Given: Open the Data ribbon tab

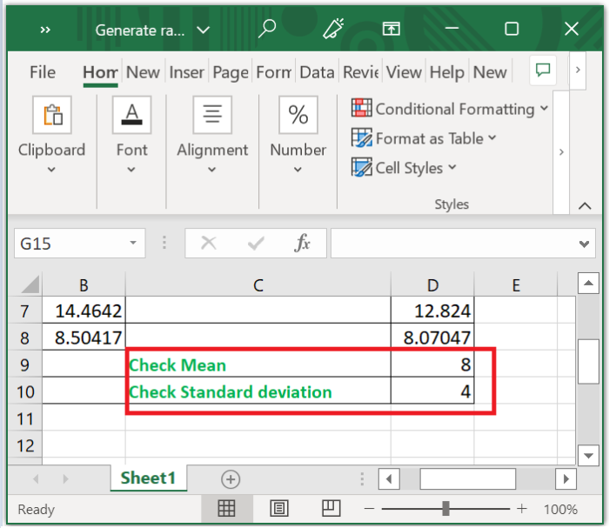Looking at the screenshot, I should pos(317,72).
